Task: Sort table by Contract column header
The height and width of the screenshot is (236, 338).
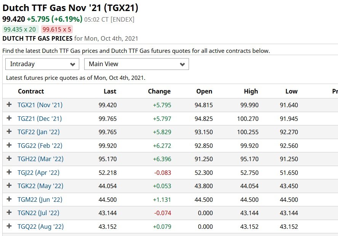Action: click(x=31, y=91)
